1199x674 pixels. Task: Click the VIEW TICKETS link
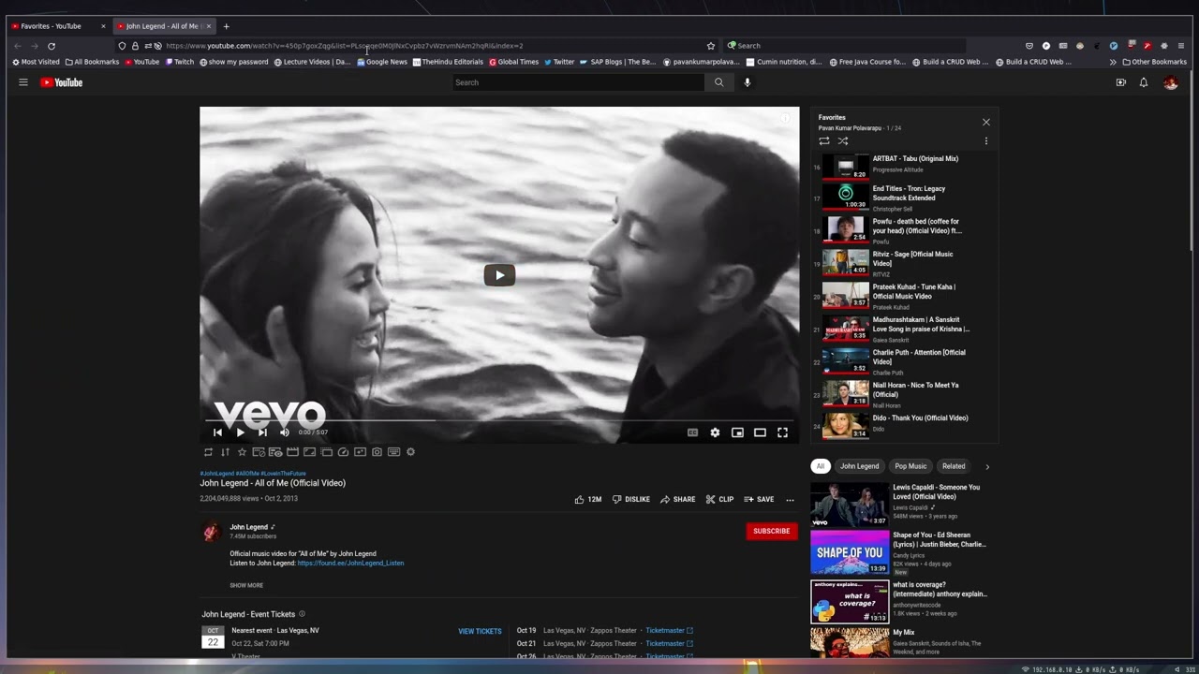click(x=480, y=631)
